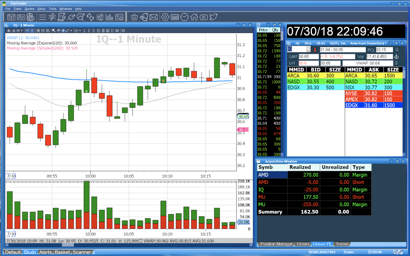The height and width of the screenshot is (256, 410).
Task: Expand the IQ symbol dropdown
Action: tap(308, 49)
